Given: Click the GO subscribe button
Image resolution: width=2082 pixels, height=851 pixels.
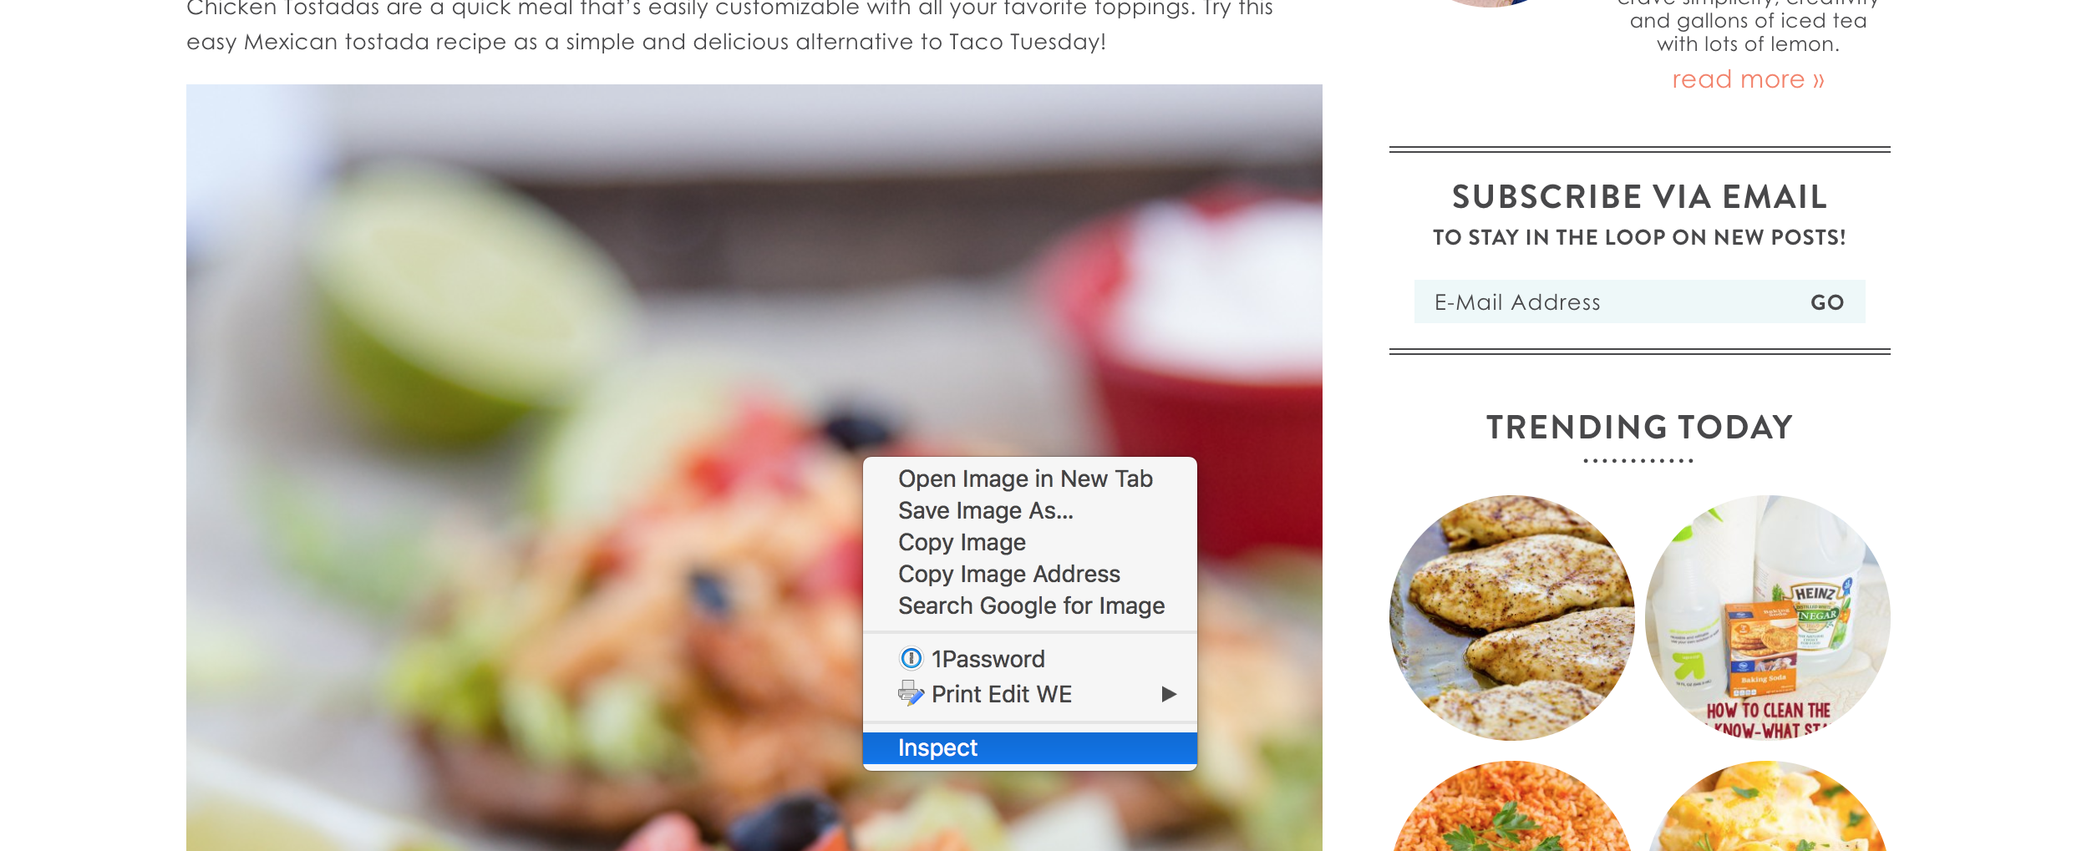Looking at the screenshot, I should click(x=1827, y=302).
